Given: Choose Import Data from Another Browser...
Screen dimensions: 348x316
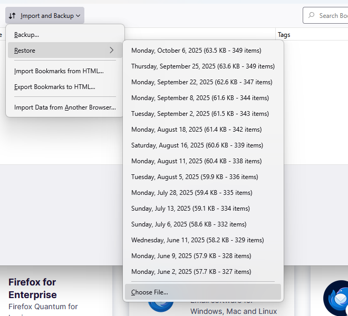Looking at the screenshot, I should [x=65, y=107].
